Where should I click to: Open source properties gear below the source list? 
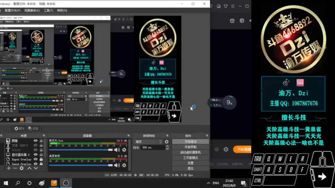tap(22, 168)
